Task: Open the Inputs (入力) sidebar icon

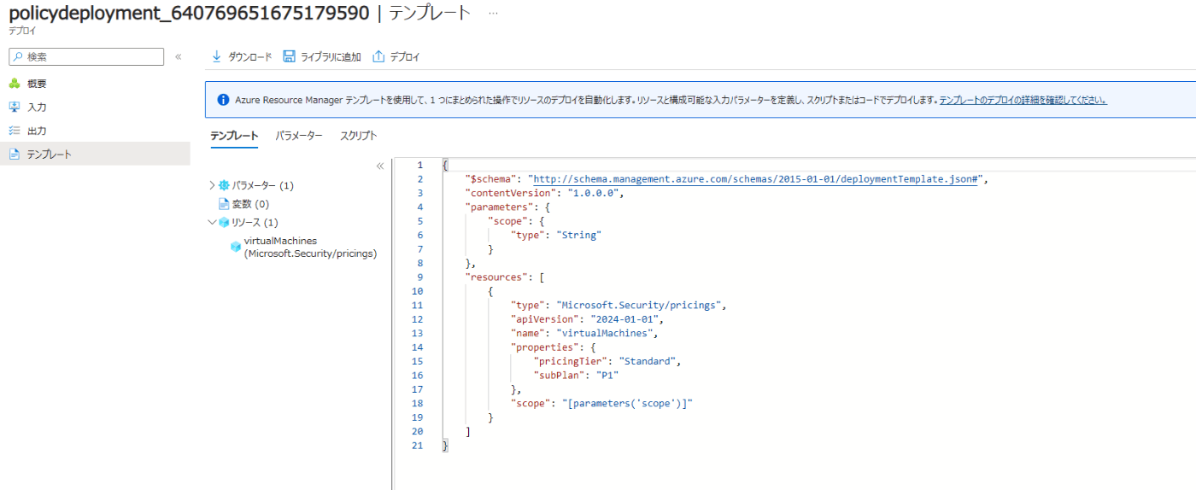Action: tap(14, 107)
